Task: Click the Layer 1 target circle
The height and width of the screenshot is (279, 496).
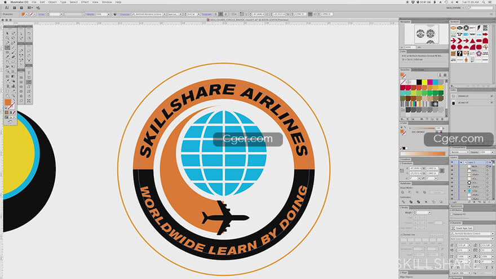Action: 488,162
